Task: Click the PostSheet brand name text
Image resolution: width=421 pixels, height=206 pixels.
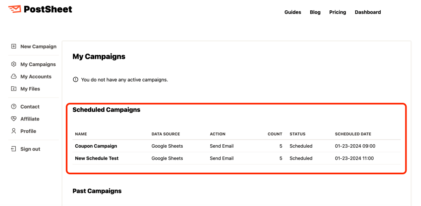Action: click(x=48, y=9)
